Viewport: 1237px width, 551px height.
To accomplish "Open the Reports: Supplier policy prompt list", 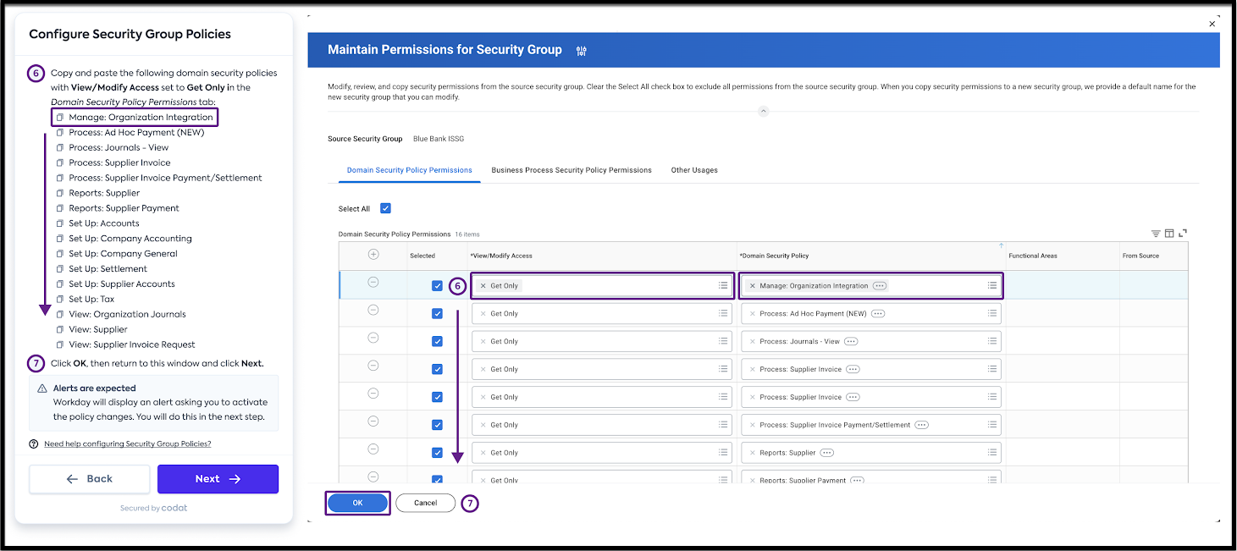I will point(991,453).
